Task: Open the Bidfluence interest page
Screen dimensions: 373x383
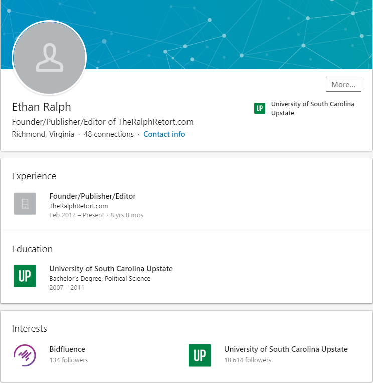Action: click(67, 349)
